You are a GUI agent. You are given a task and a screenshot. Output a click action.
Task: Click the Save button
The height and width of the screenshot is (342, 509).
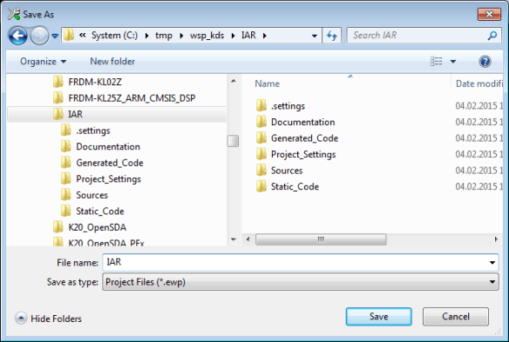379,317
